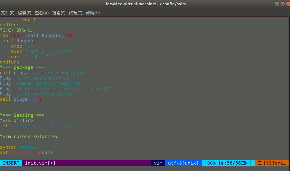
Task: Open the 编辑(E) dropdown
Action: (x=25, y=13)
